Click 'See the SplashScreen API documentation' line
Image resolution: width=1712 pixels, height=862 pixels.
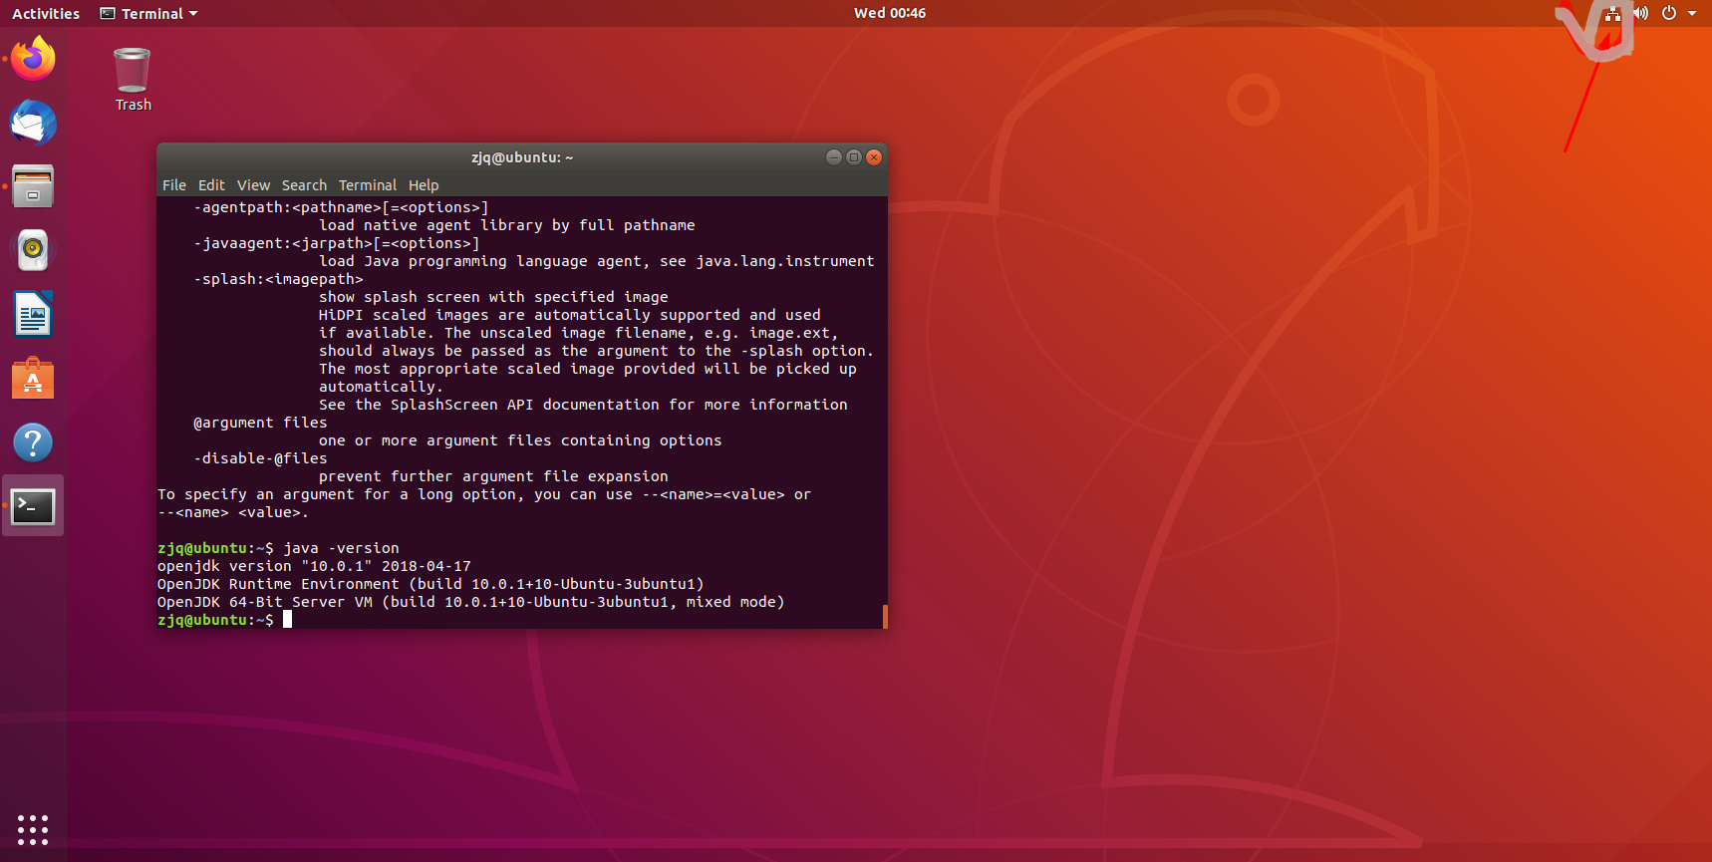[x=583, y=405]
